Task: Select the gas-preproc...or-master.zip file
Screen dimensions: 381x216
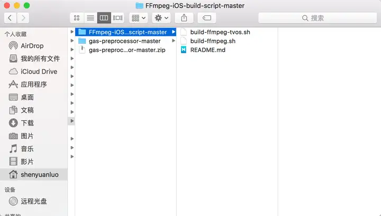Action: [125, 50]
